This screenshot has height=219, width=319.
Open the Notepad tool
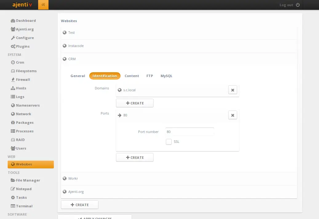pos(24,189)
